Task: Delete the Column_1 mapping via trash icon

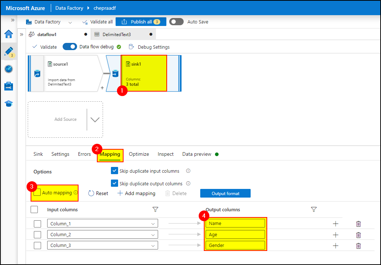Action: tap(358, 224)
